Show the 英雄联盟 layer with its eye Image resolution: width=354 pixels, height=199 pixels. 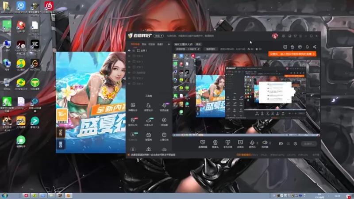point(129,73)
